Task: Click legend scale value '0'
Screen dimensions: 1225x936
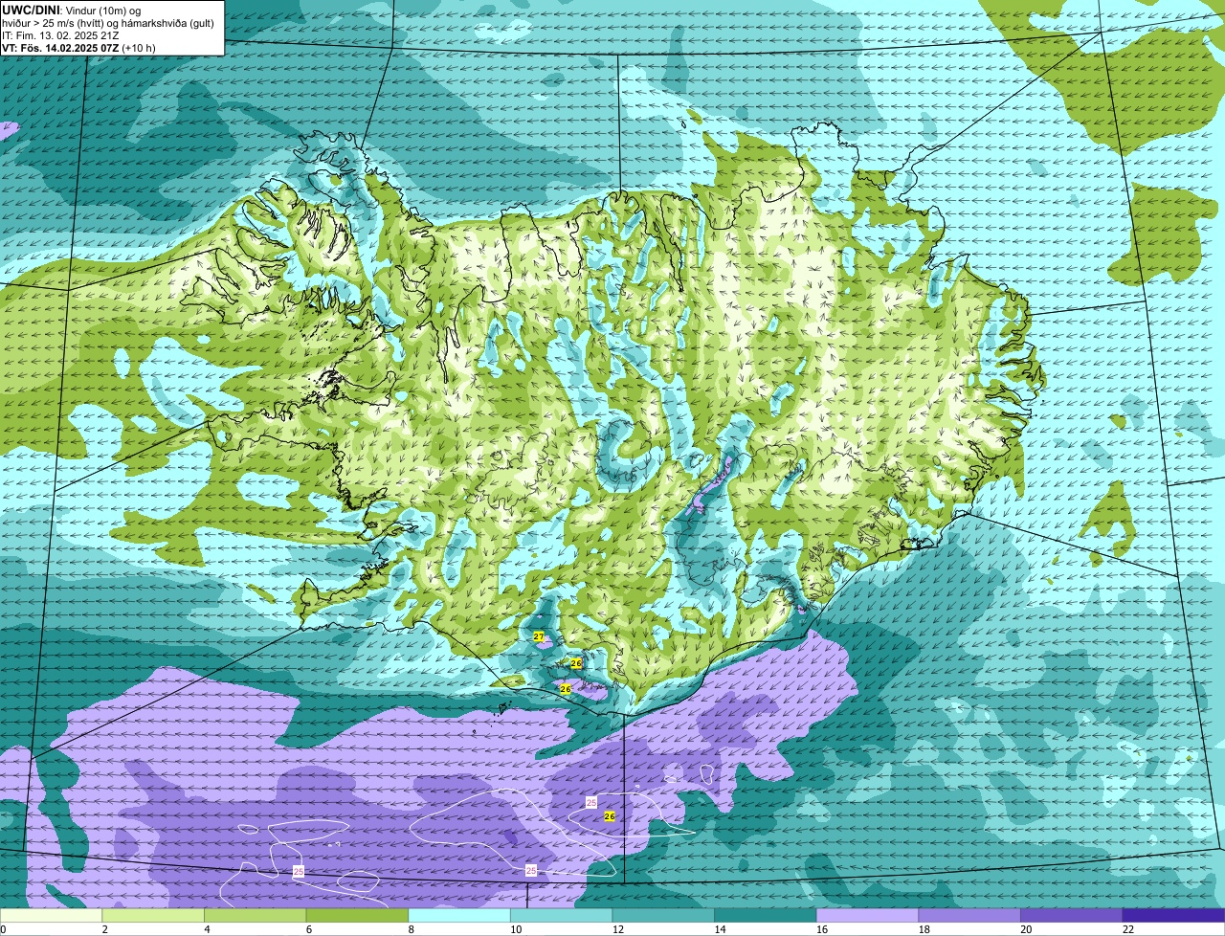Action: coord(4,929)
